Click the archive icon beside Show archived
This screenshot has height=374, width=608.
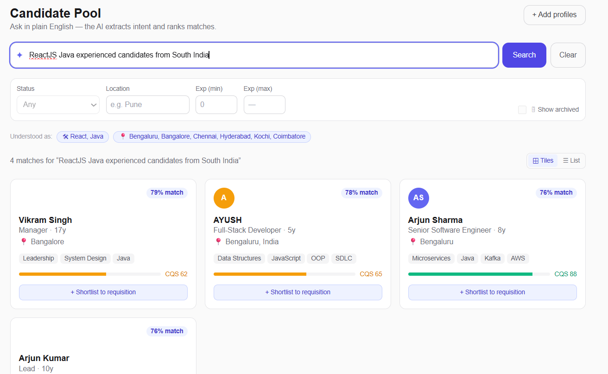[533, 110]
